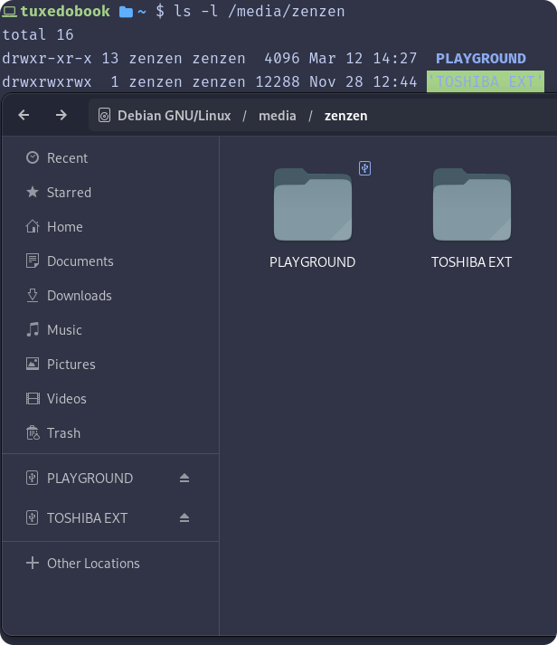Open Debian GNU/Linux path segment

point(174,116)
